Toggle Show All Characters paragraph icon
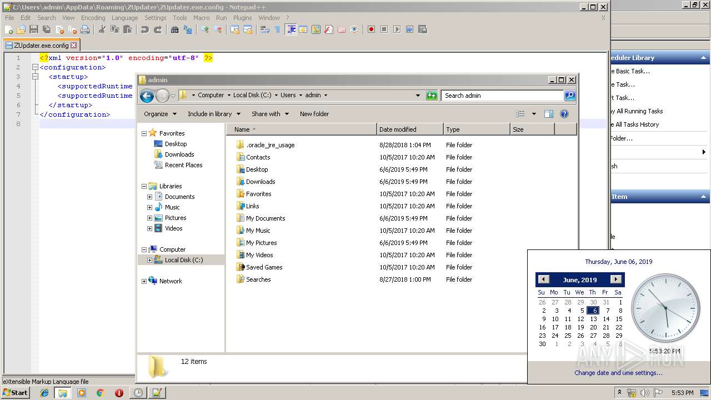Image resolution: width=711 pixels, height=400 pixels. click(277, 29)
